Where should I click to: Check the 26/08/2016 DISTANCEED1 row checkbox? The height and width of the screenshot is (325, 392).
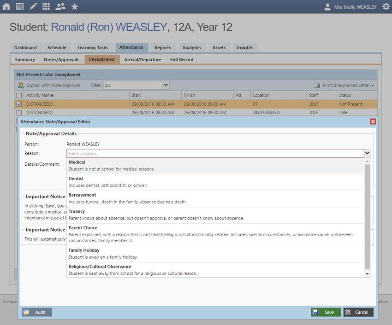tap(19, 113)
